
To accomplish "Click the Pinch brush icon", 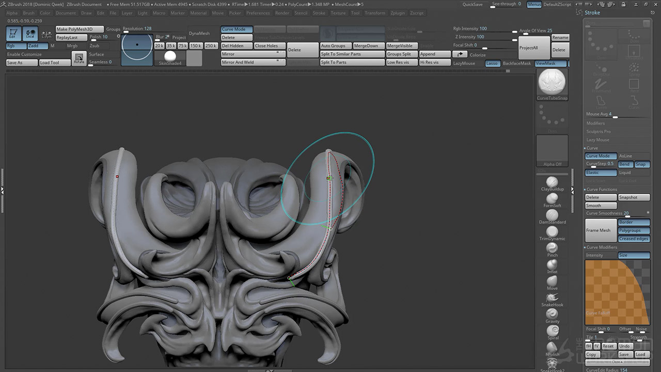I will tap(552, 248).
